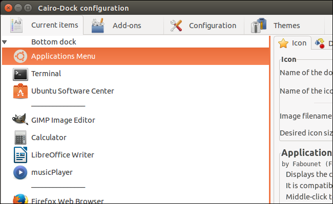Select the LibreOffice Writer entry
The width and height of the screenshot is (333, 204).
tap(135, 155)
